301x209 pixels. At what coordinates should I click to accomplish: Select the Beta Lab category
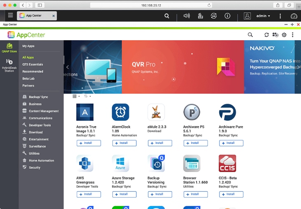tap(28, 78)
